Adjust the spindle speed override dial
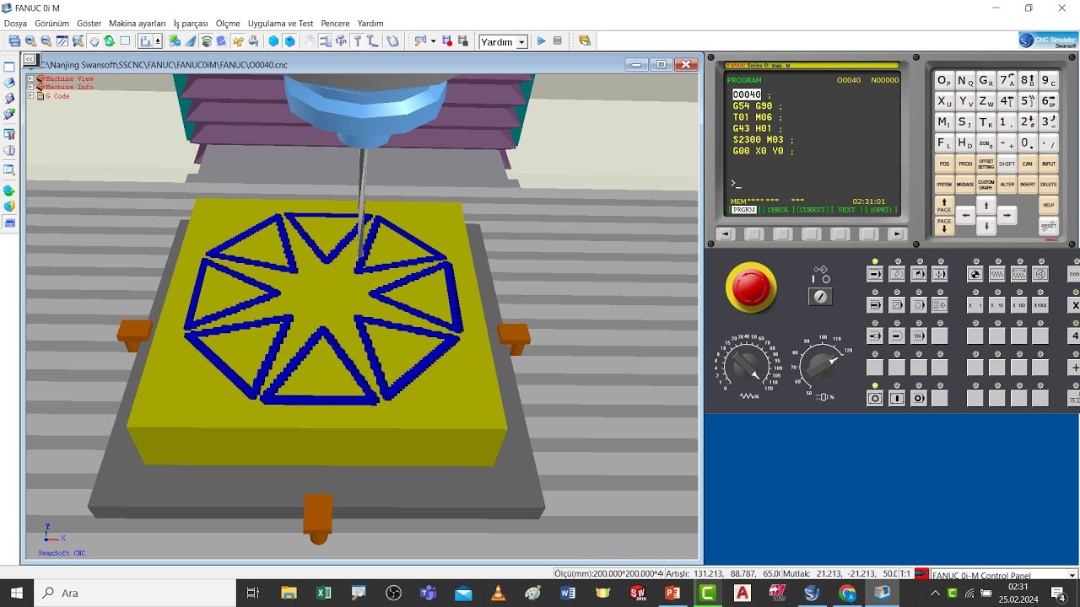 pos(820,365)
